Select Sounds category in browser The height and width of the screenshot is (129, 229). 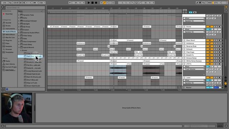8,23
